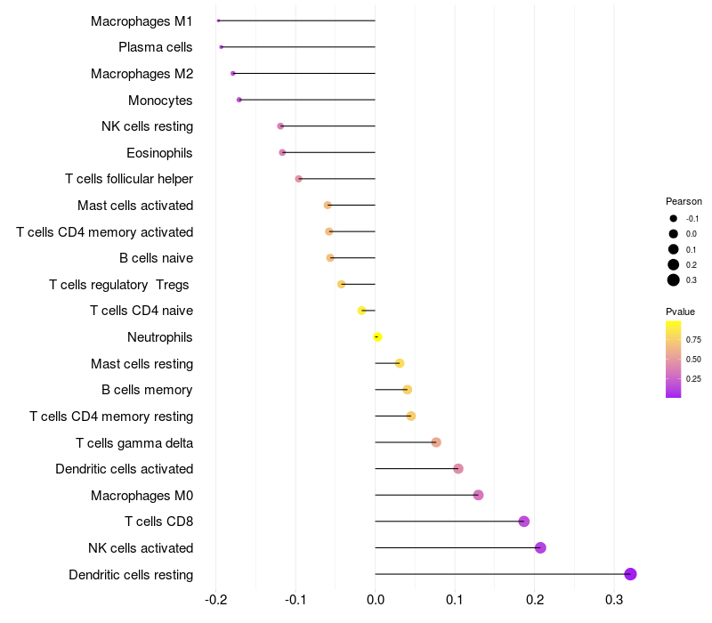The height and width of the screenshot is (623, 712).
Task: Click the Macrophages M1 row label
Action: tap(142, 20)
